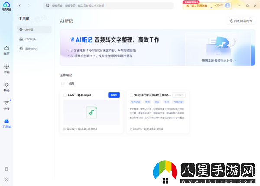The width and height of the screenshot is (260, 186).
Task: Click the phone device icon in sidebar
Action: [x=6, y=169]
